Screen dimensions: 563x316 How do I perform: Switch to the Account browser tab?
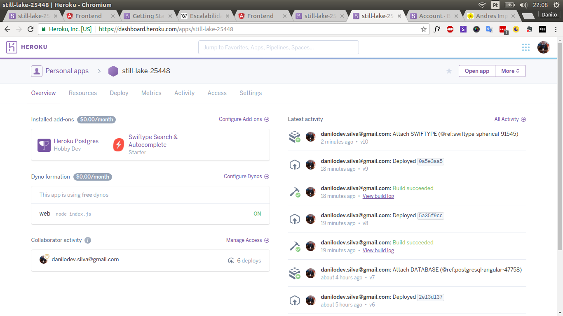pyautogui.click(x=434, y=16)
